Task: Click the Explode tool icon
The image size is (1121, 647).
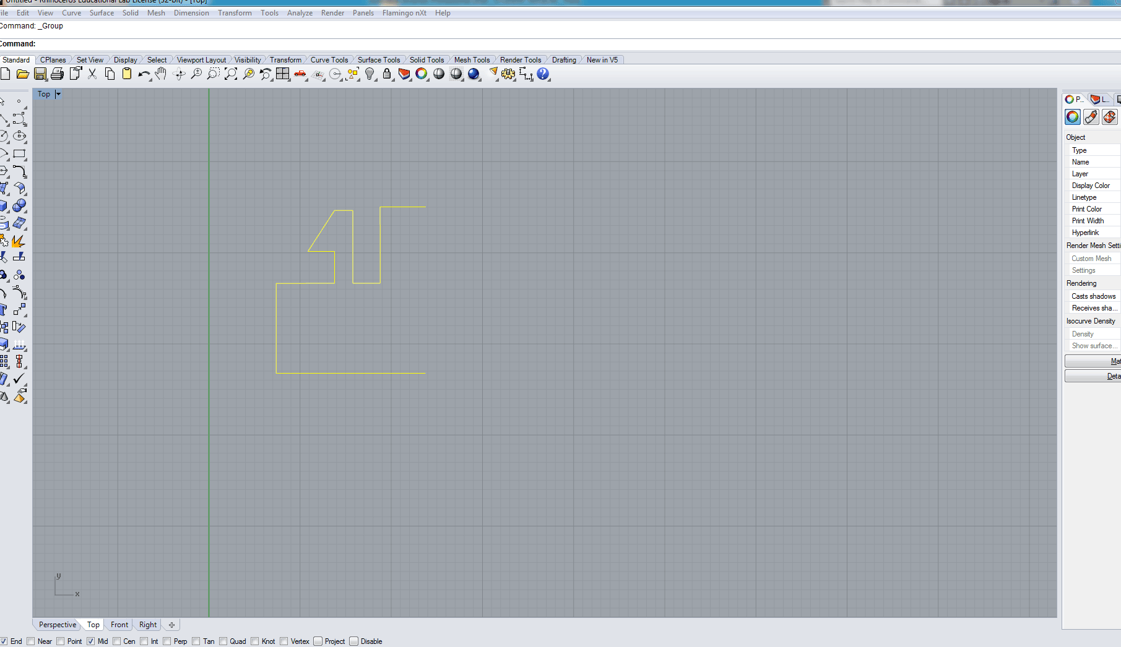Action: click(x=19, y=241)
